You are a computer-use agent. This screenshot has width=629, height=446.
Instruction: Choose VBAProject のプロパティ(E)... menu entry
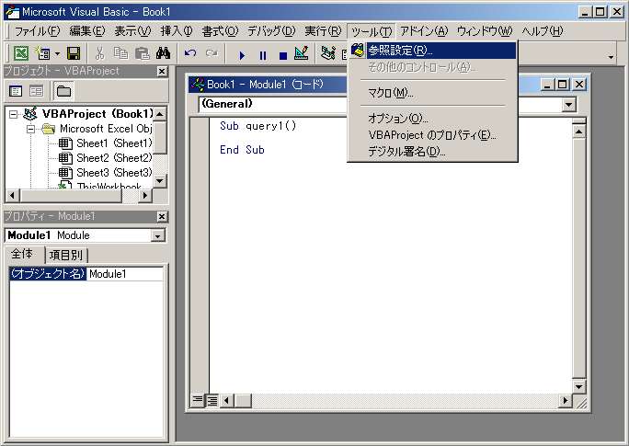433,135
